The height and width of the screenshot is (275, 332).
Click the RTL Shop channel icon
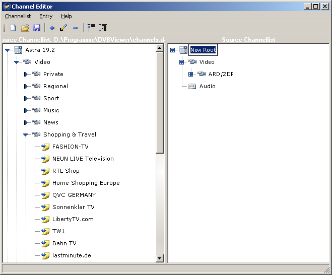coord(45,171)
